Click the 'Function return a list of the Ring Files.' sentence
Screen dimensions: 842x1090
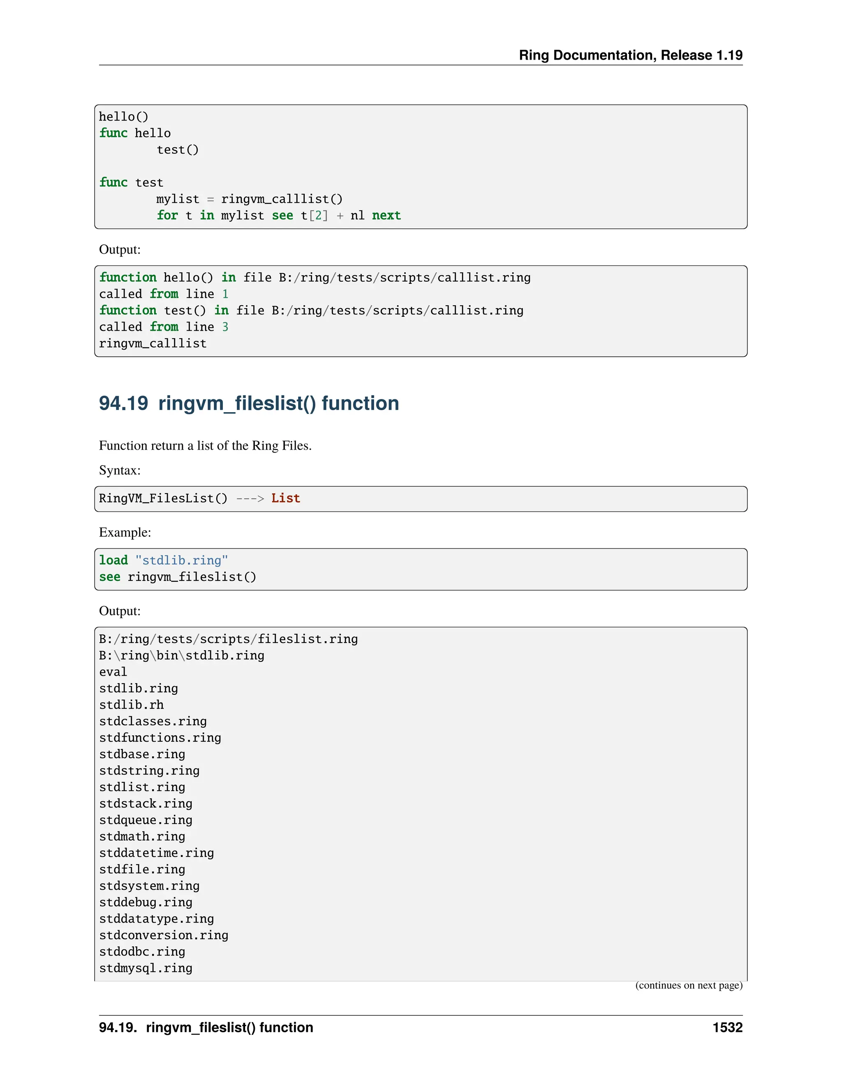(x=205, y=445)
